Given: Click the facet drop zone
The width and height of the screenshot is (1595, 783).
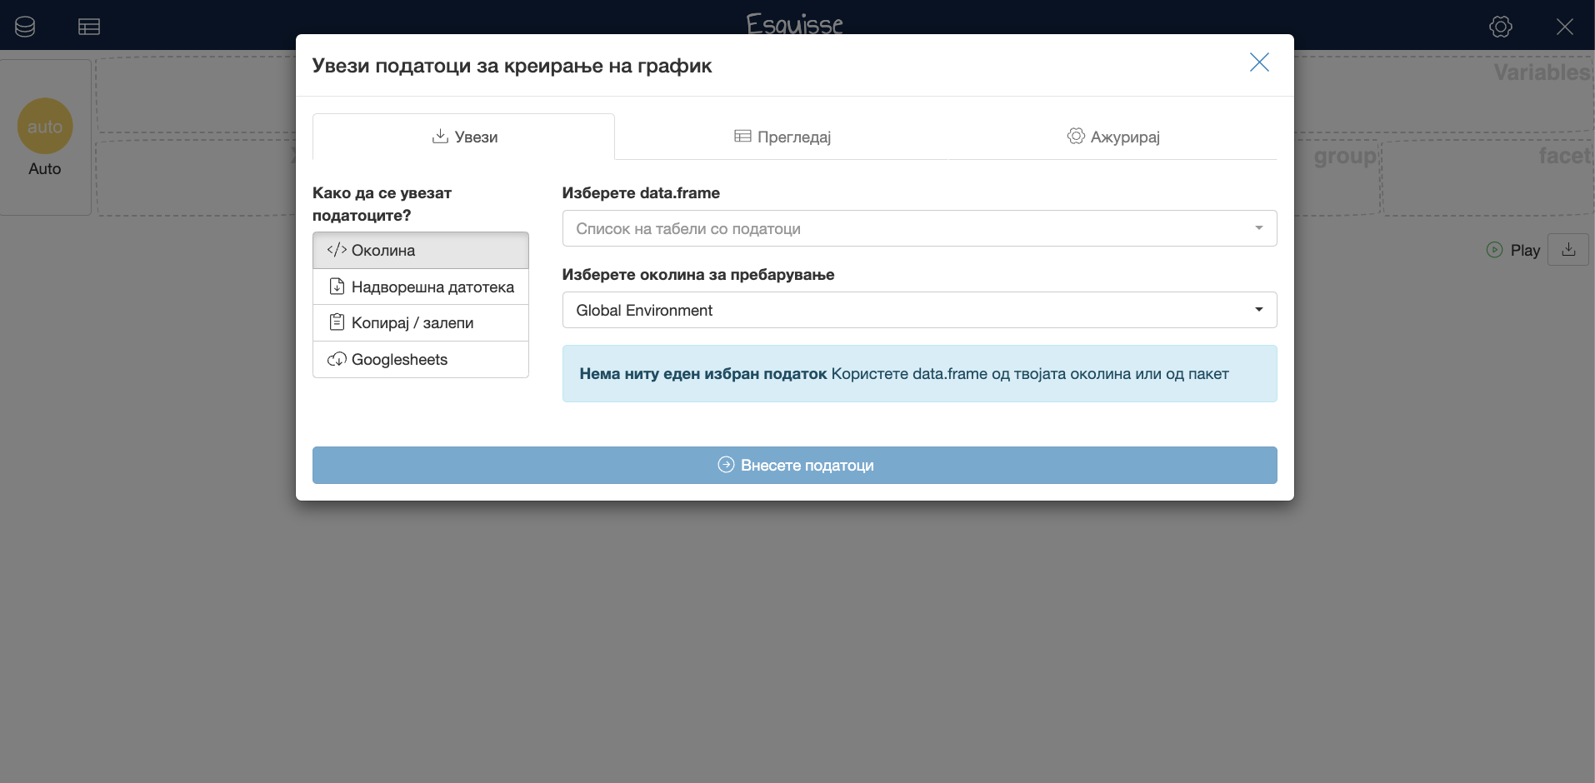Looking at the screenshot, I should click(x=1487, y=177).
